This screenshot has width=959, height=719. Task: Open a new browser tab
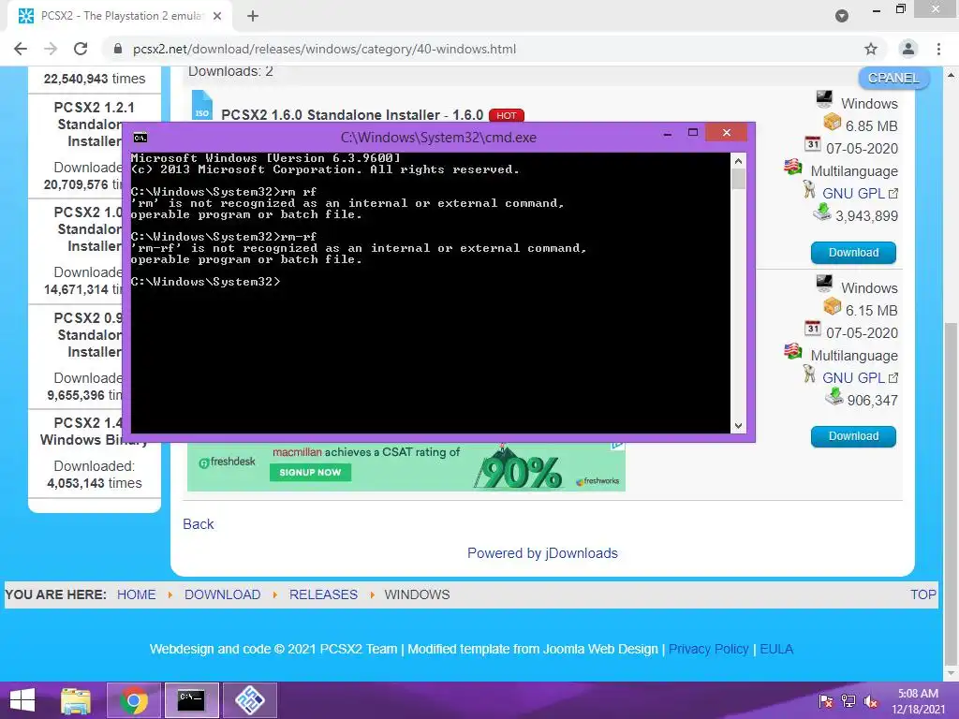point(253,16)
